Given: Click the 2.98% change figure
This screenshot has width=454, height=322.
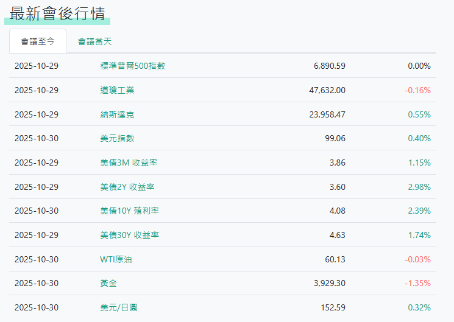Looking at the screenshot, I should click(419, 187).
